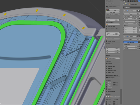Click the New grease pencil button
The height and width of the screenshot is (105, 140).
click(x=114, y=10)
